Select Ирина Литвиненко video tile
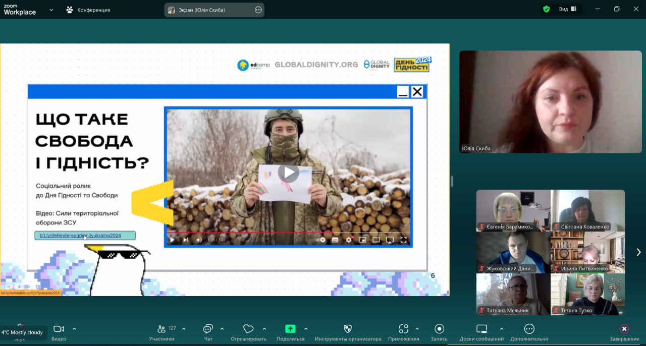The image size is (646, 346). coord(588,252)
